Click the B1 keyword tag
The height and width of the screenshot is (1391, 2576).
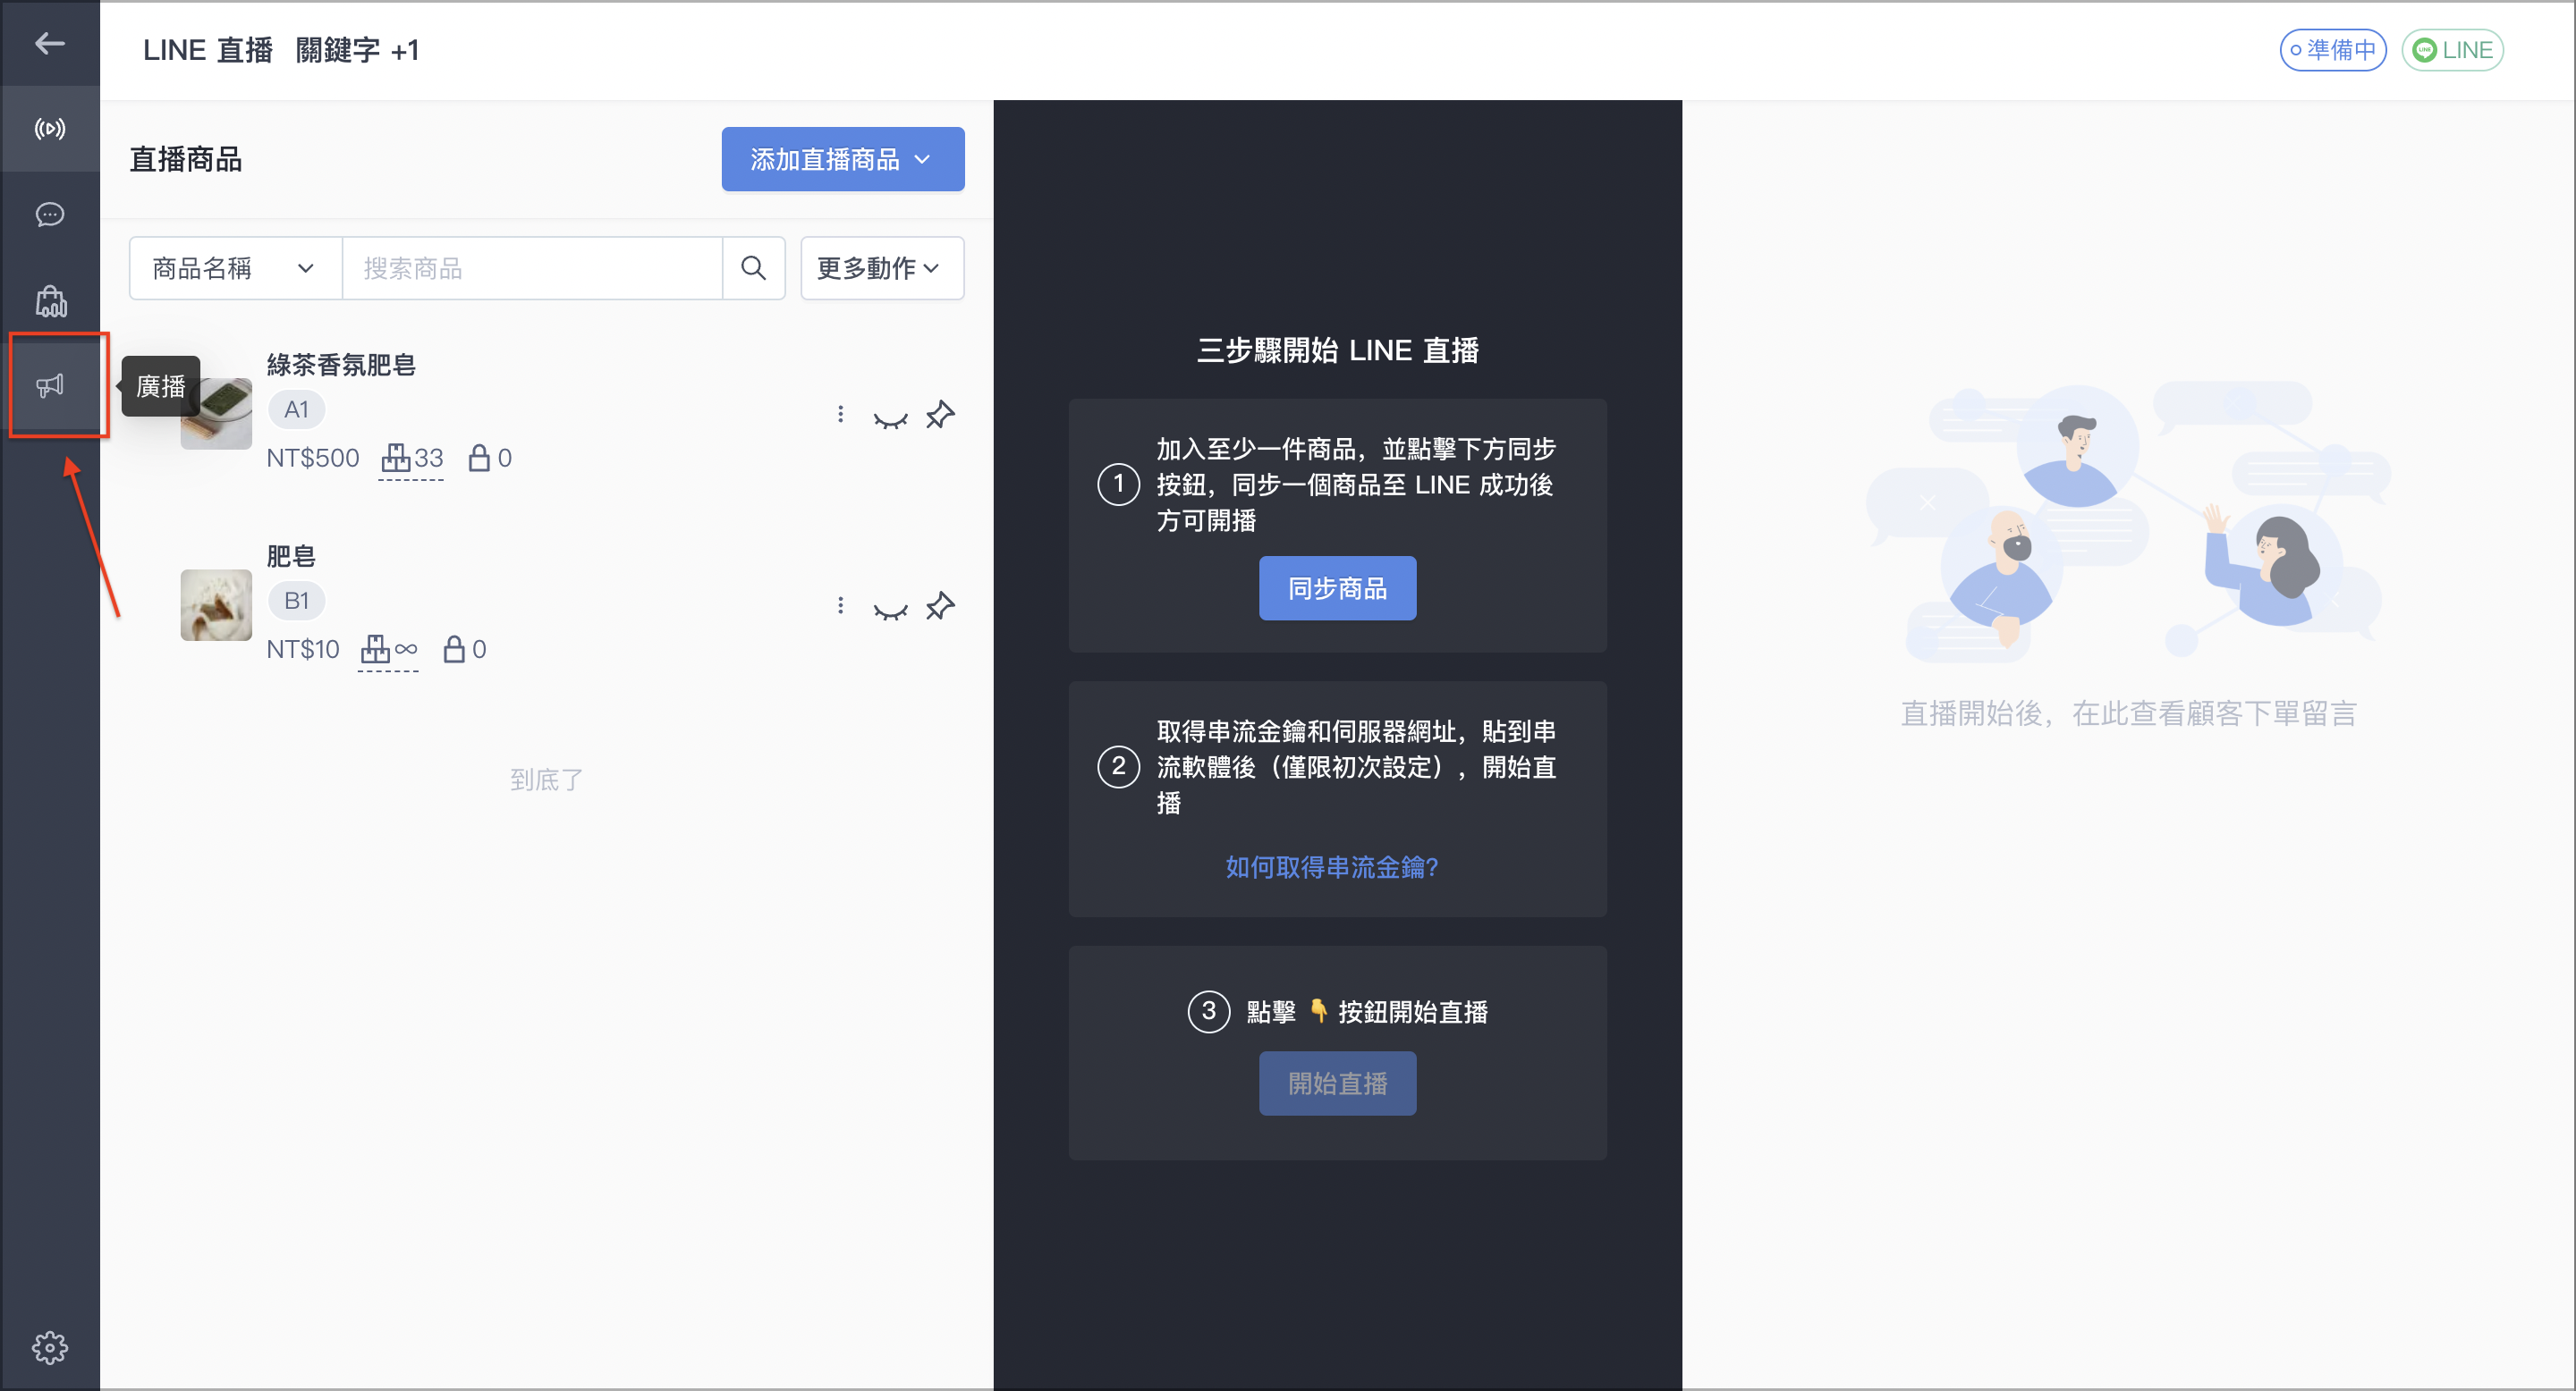296,601
